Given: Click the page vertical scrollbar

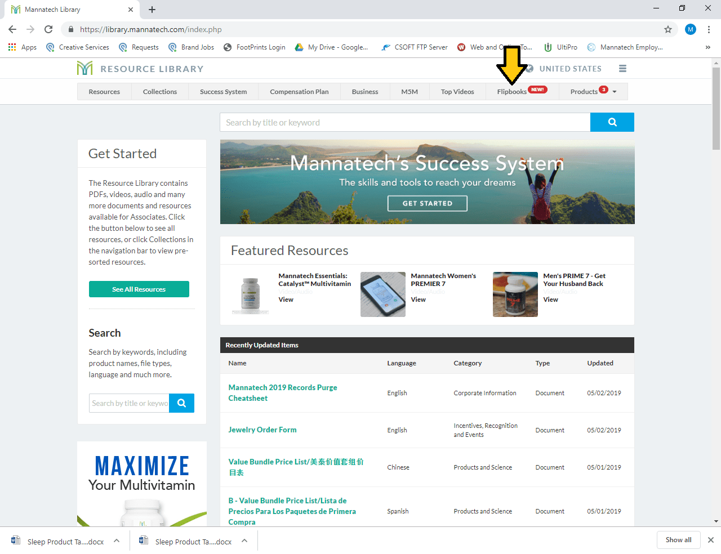Looking at the screenshot, I should pos(716,109).
